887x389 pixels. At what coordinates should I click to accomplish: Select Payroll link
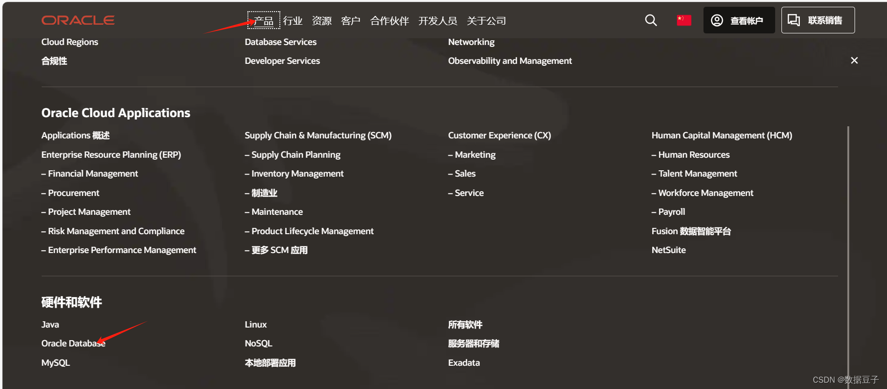(668, 212)
